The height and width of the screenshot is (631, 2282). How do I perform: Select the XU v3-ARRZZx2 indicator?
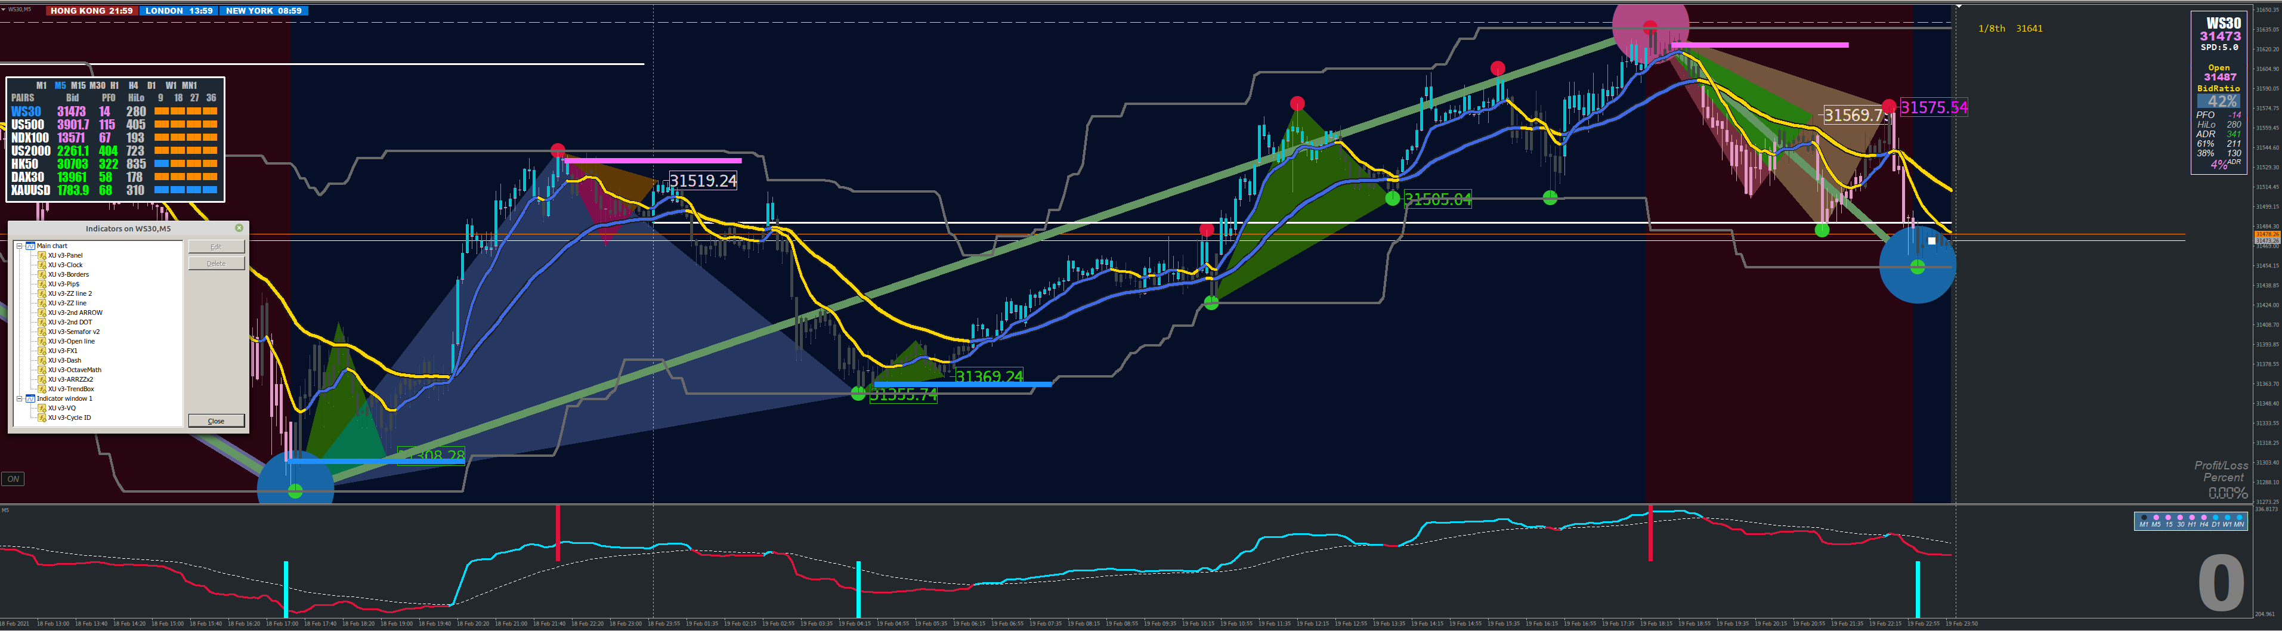[x=66, y=379]
